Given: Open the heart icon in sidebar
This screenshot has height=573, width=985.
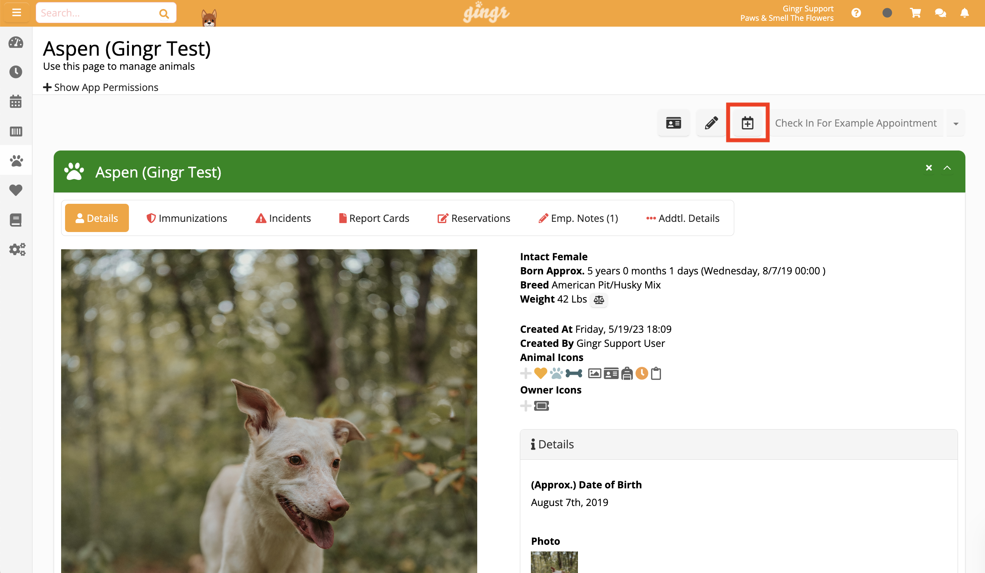Looking at the screenshot, I should (x=16, y=190).
